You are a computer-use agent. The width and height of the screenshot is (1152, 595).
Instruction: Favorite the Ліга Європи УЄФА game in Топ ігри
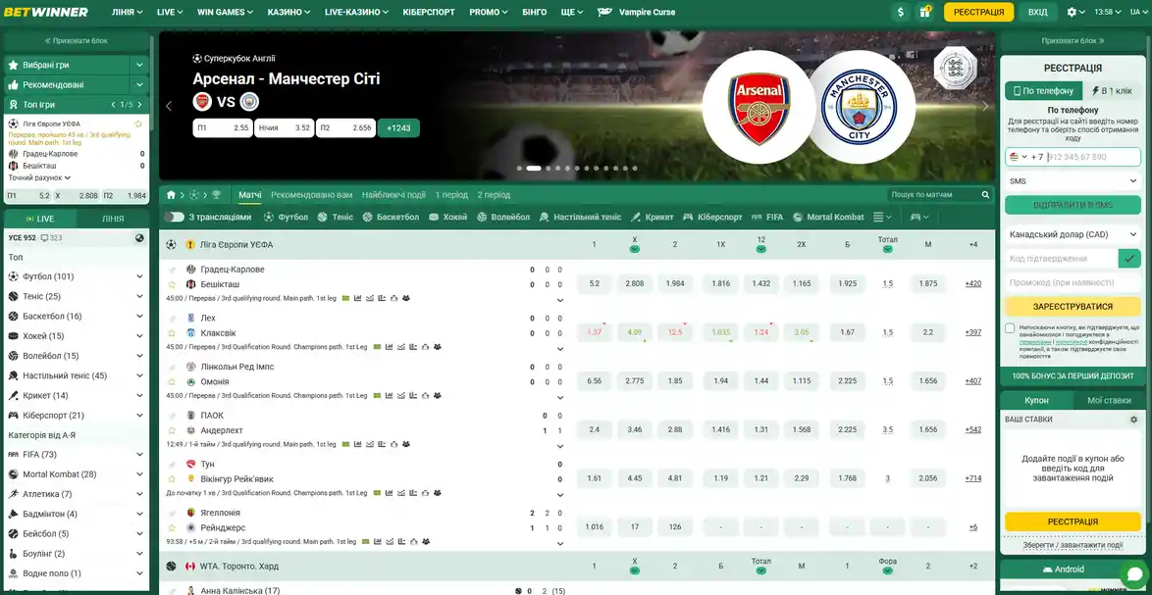pyautogui.click(x=138, y=124)
